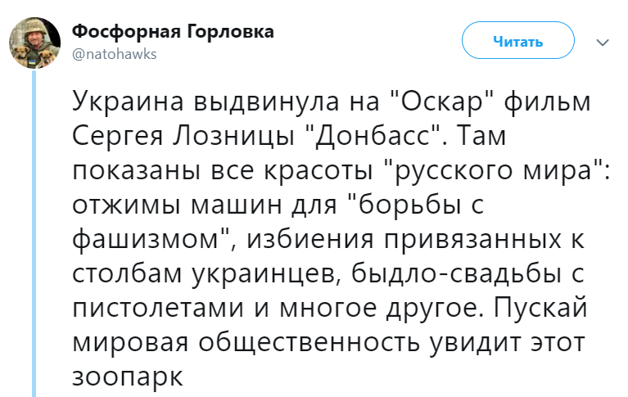Click the word "Оскар" in the tweet

point(442,101)
